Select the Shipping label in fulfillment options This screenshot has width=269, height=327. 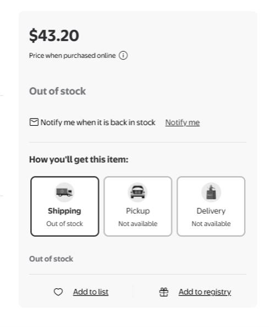(x=64, y=211)
